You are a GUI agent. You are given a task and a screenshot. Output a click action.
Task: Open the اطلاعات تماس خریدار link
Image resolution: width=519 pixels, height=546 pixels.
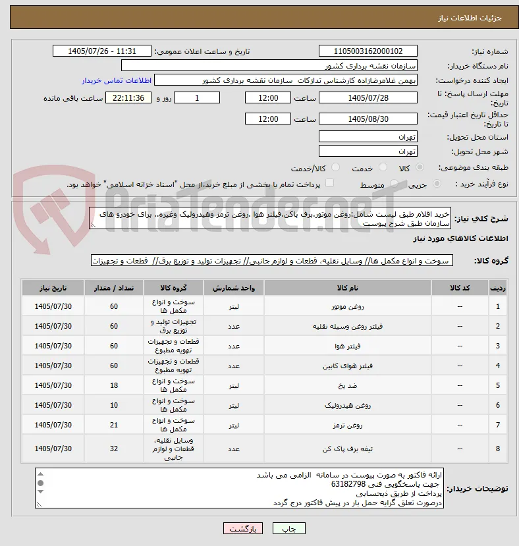(x=117, y=80)
